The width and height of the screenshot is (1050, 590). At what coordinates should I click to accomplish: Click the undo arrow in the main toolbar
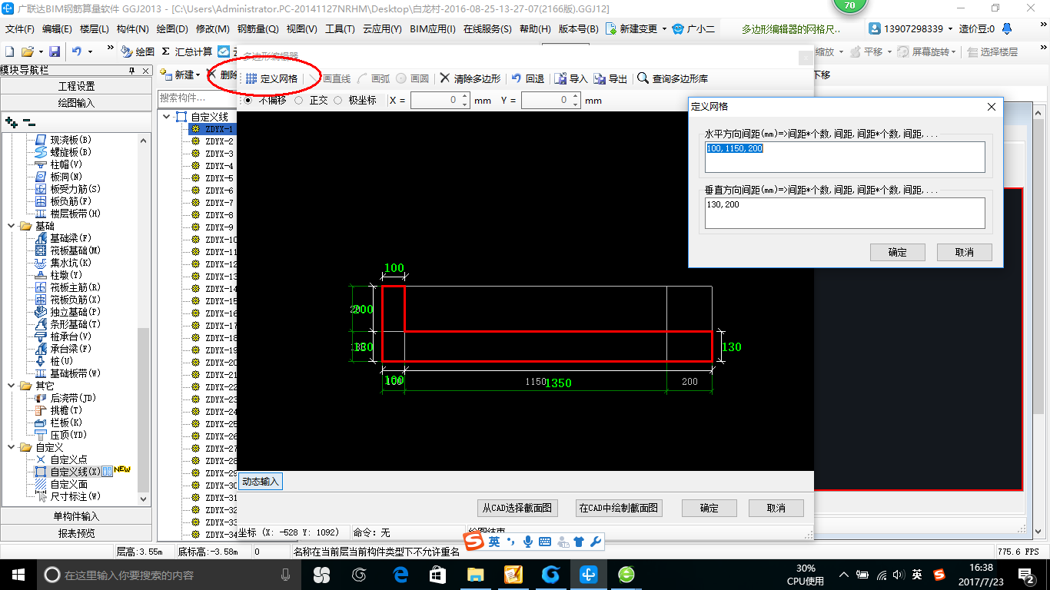click(77, 51)
